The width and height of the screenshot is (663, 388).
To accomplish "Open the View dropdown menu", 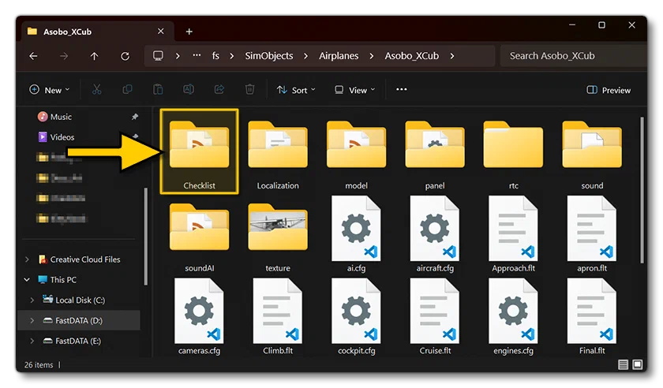I will click(x=354, y=90).
